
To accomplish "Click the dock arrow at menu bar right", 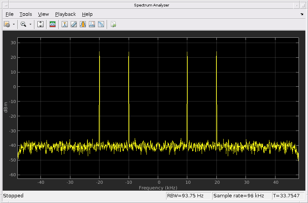I will coord(302,14).
